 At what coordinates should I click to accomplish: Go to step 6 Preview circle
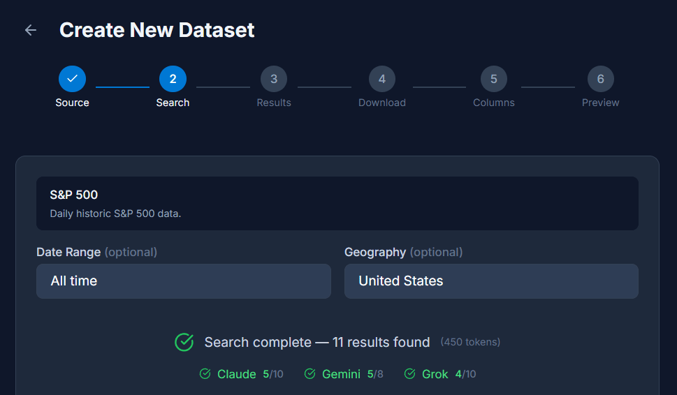[601, 79]
